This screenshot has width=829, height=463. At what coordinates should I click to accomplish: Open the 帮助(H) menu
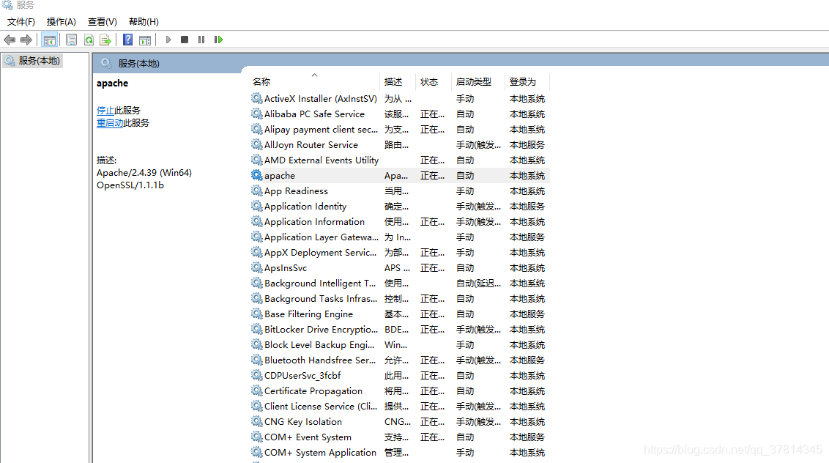144,22
